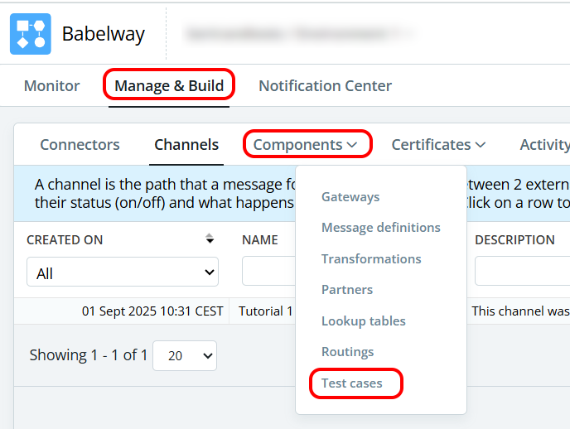Go to the Connectors tab
The image size is (570, 429).
pos(80,145)
